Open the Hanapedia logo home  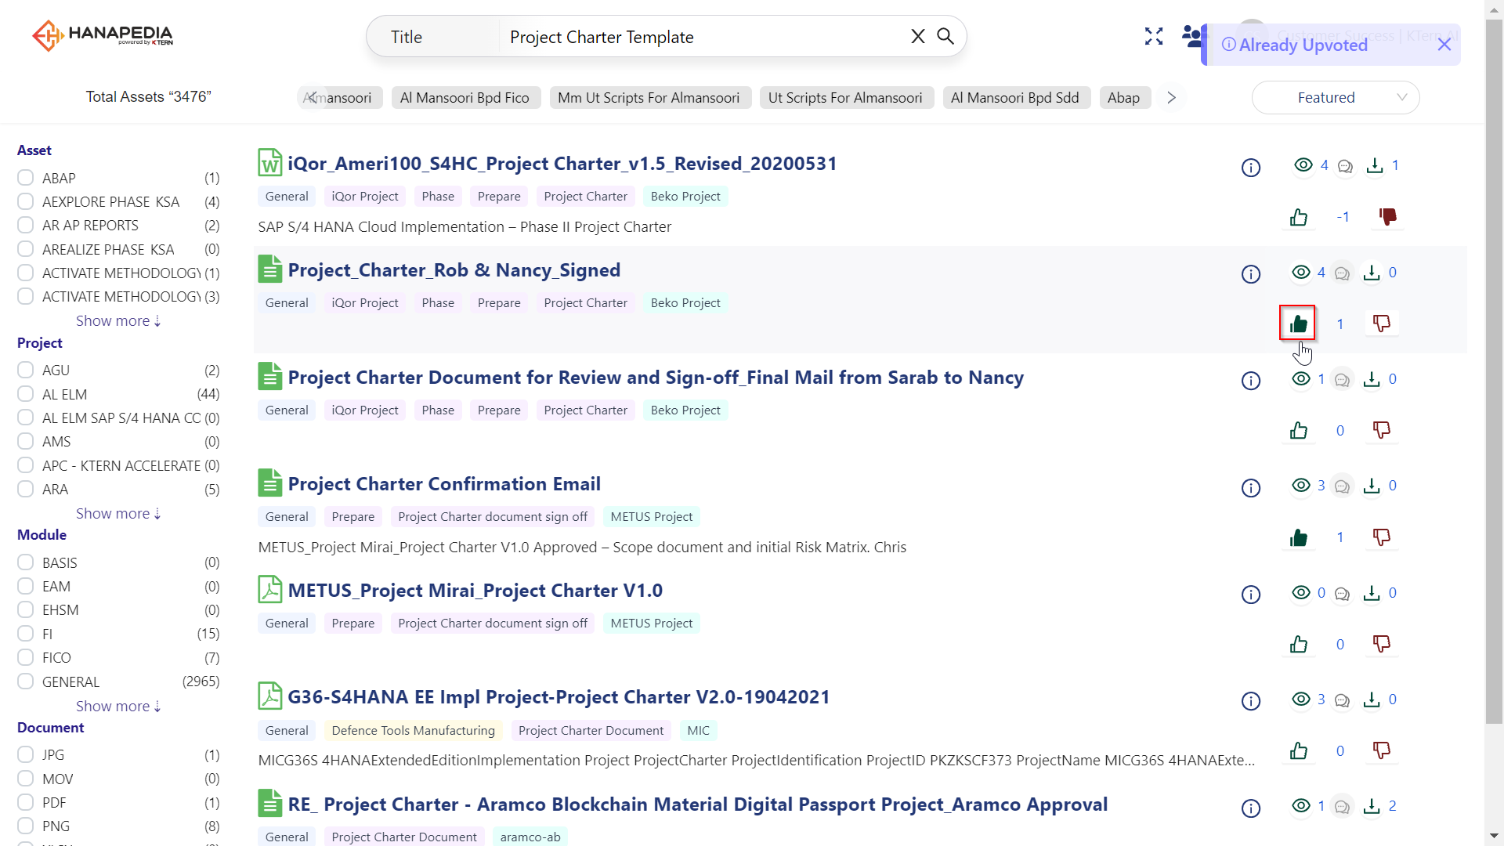[x=103, y=36]
